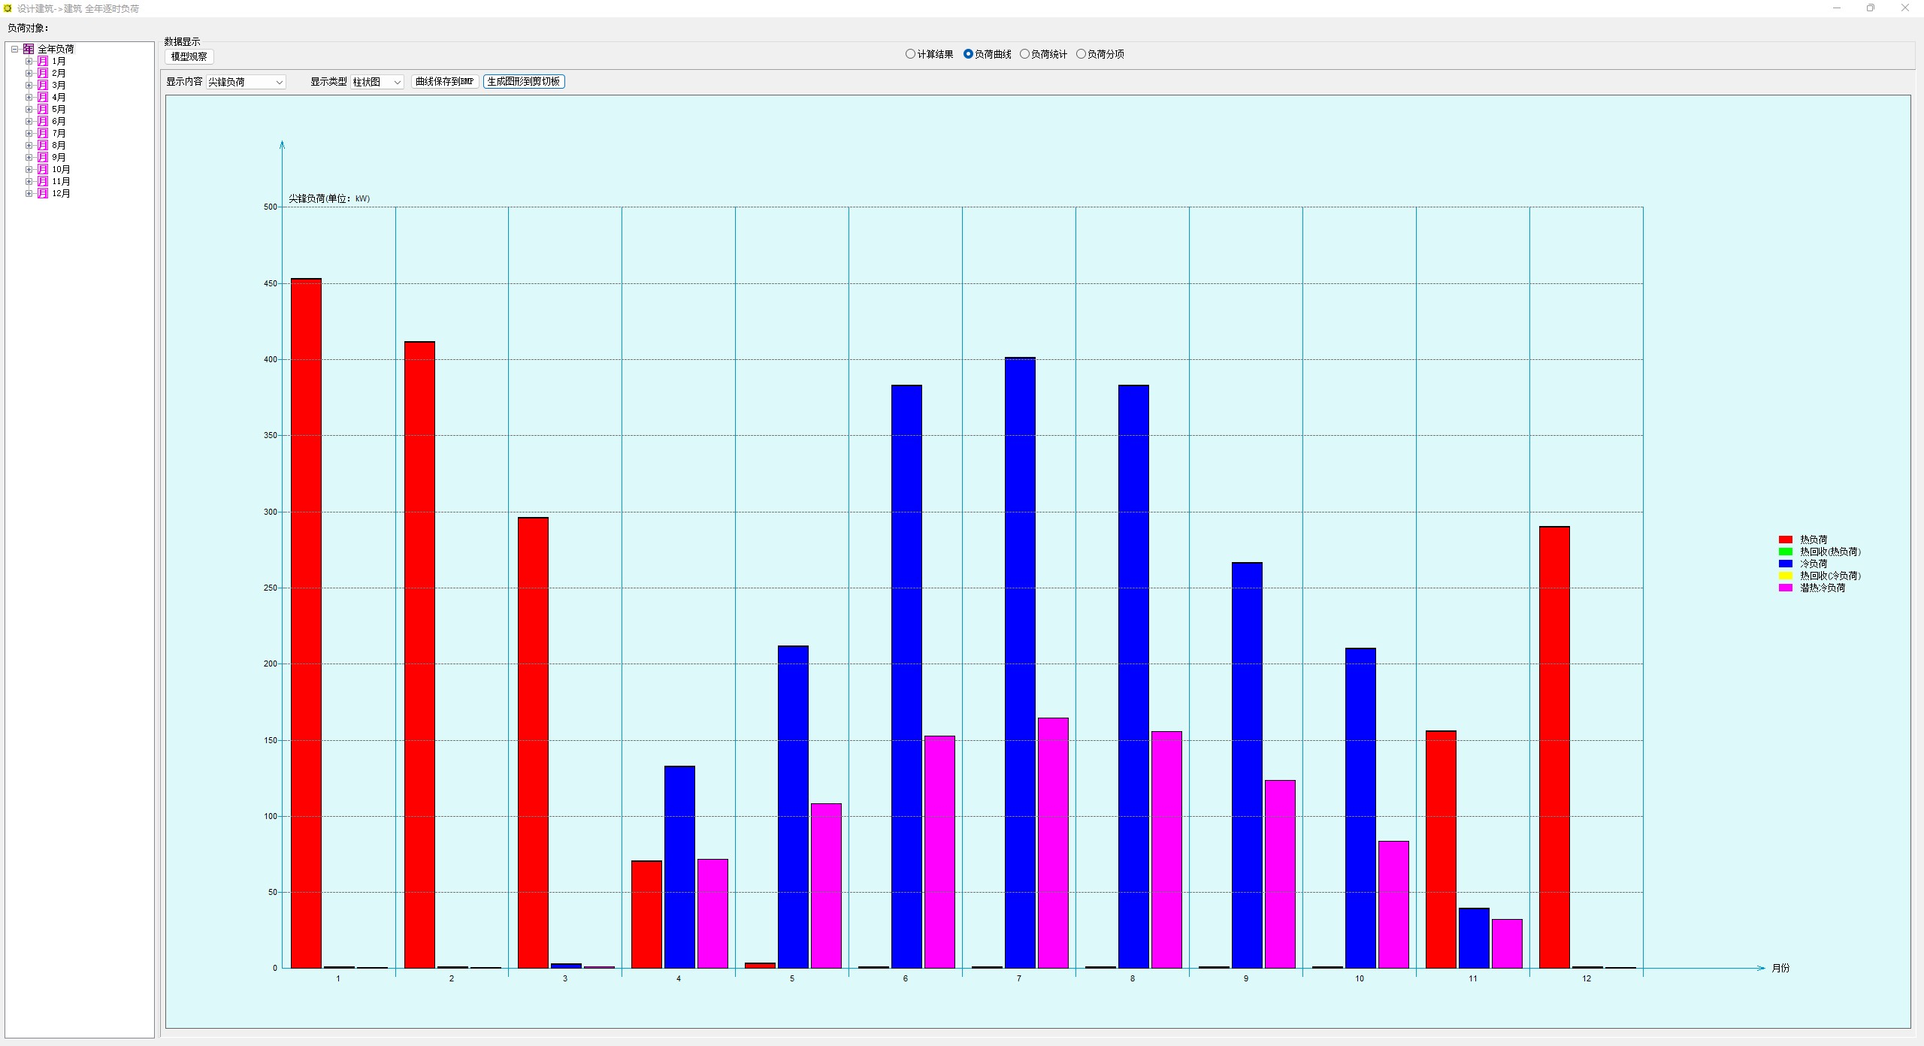Click the 10月 month icon

[43, 169]
